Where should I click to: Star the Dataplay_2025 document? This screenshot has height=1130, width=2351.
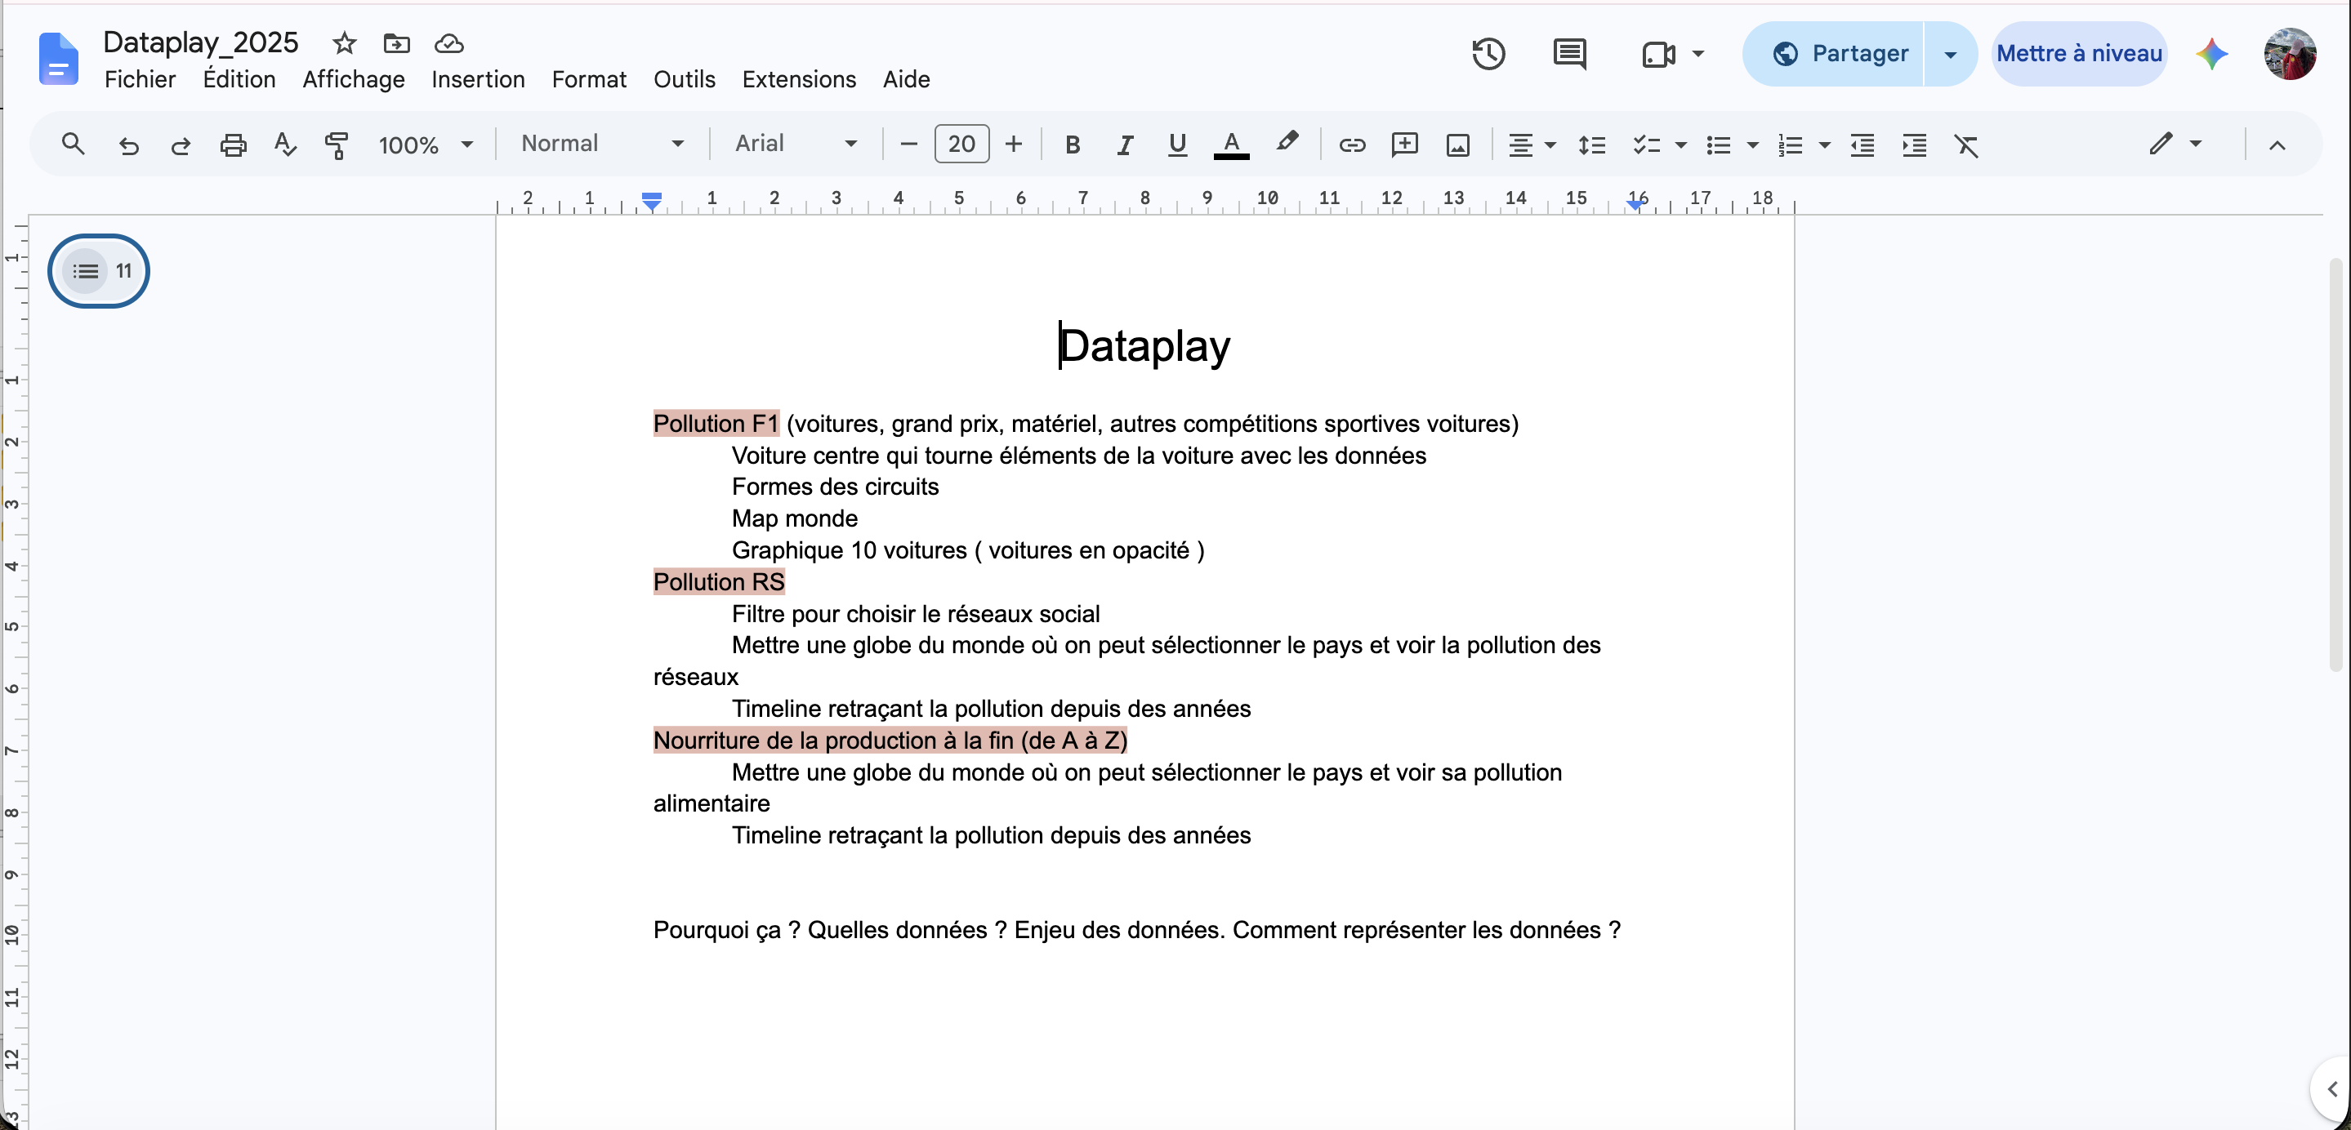coord(344,43)
